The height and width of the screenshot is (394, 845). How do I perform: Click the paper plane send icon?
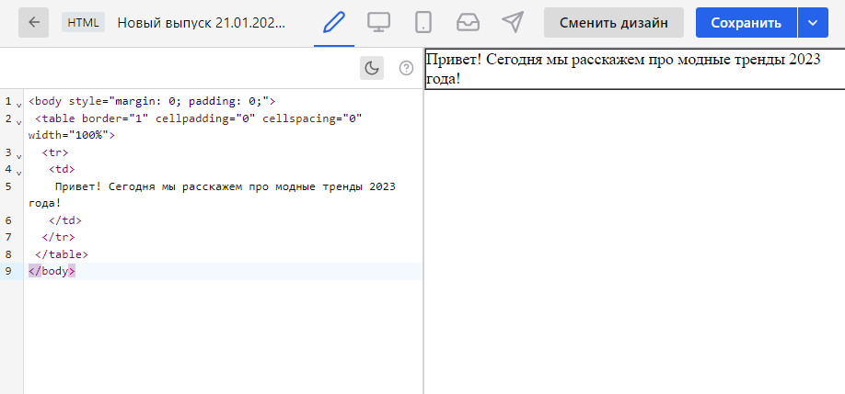coord(514,23)
